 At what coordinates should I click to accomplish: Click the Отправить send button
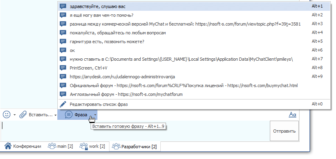[x=284, y=131]
